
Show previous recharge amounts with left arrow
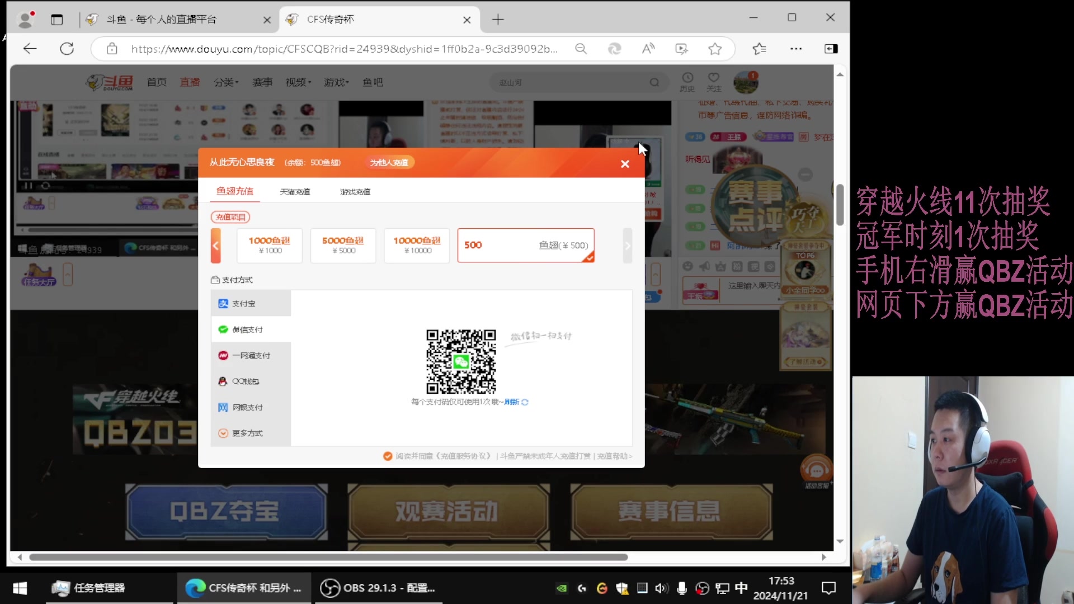(x=215, y=246)
